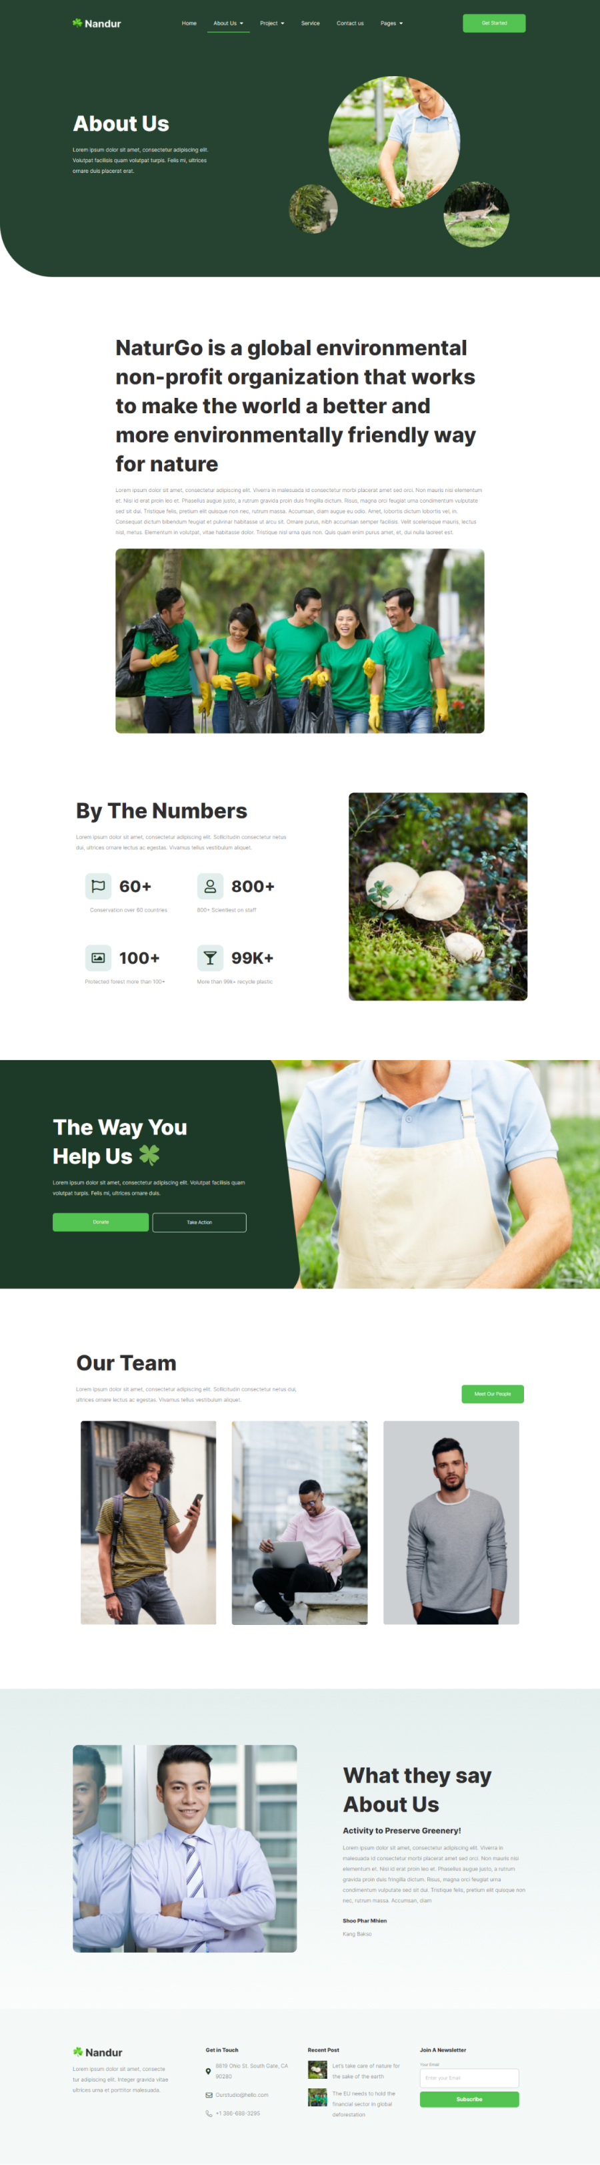Open the Home menu item
600x2165 pixels.
click(x=189, y=23)
